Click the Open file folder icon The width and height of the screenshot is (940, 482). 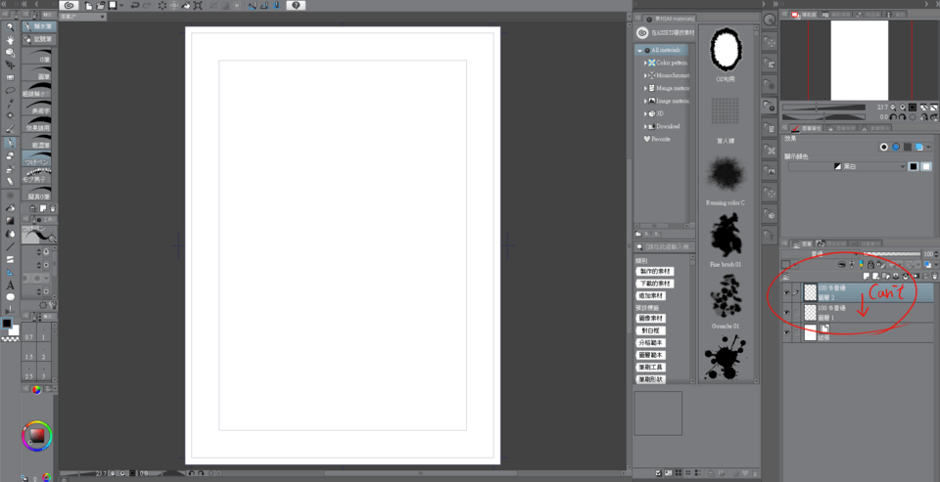pos(101,6)
